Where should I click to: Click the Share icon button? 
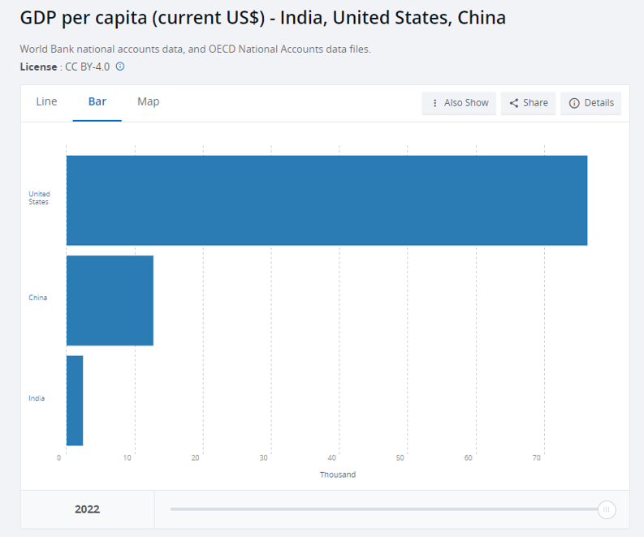tap(529, 103)
